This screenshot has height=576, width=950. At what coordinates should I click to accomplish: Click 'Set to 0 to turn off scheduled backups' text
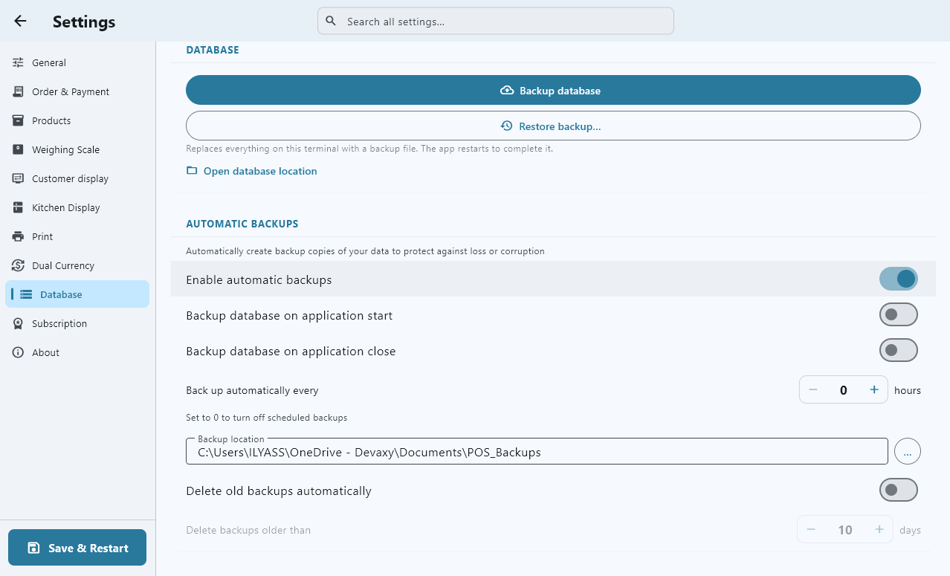click(266, 418)
